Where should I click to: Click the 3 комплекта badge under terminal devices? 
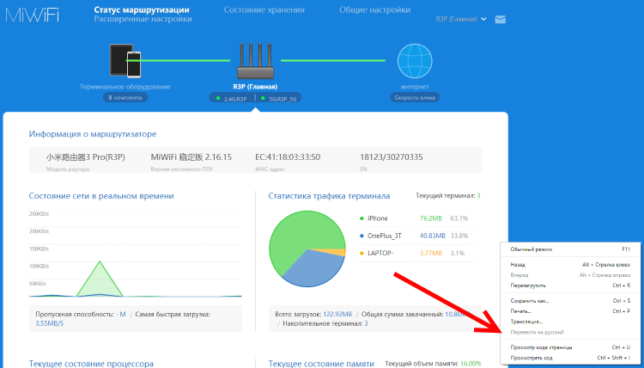pyautogui.click(x=125, y=98)
